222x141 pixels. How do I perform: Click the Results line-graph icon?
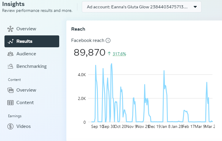coord(10,41)
